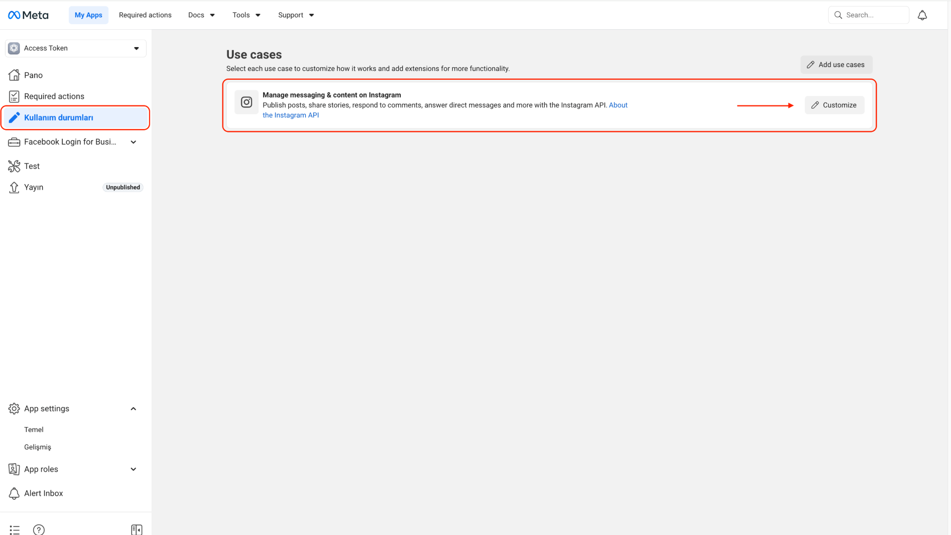
Task: Expand the App roles section chevron
Action: pyautogui.click(x=133, y=469)
